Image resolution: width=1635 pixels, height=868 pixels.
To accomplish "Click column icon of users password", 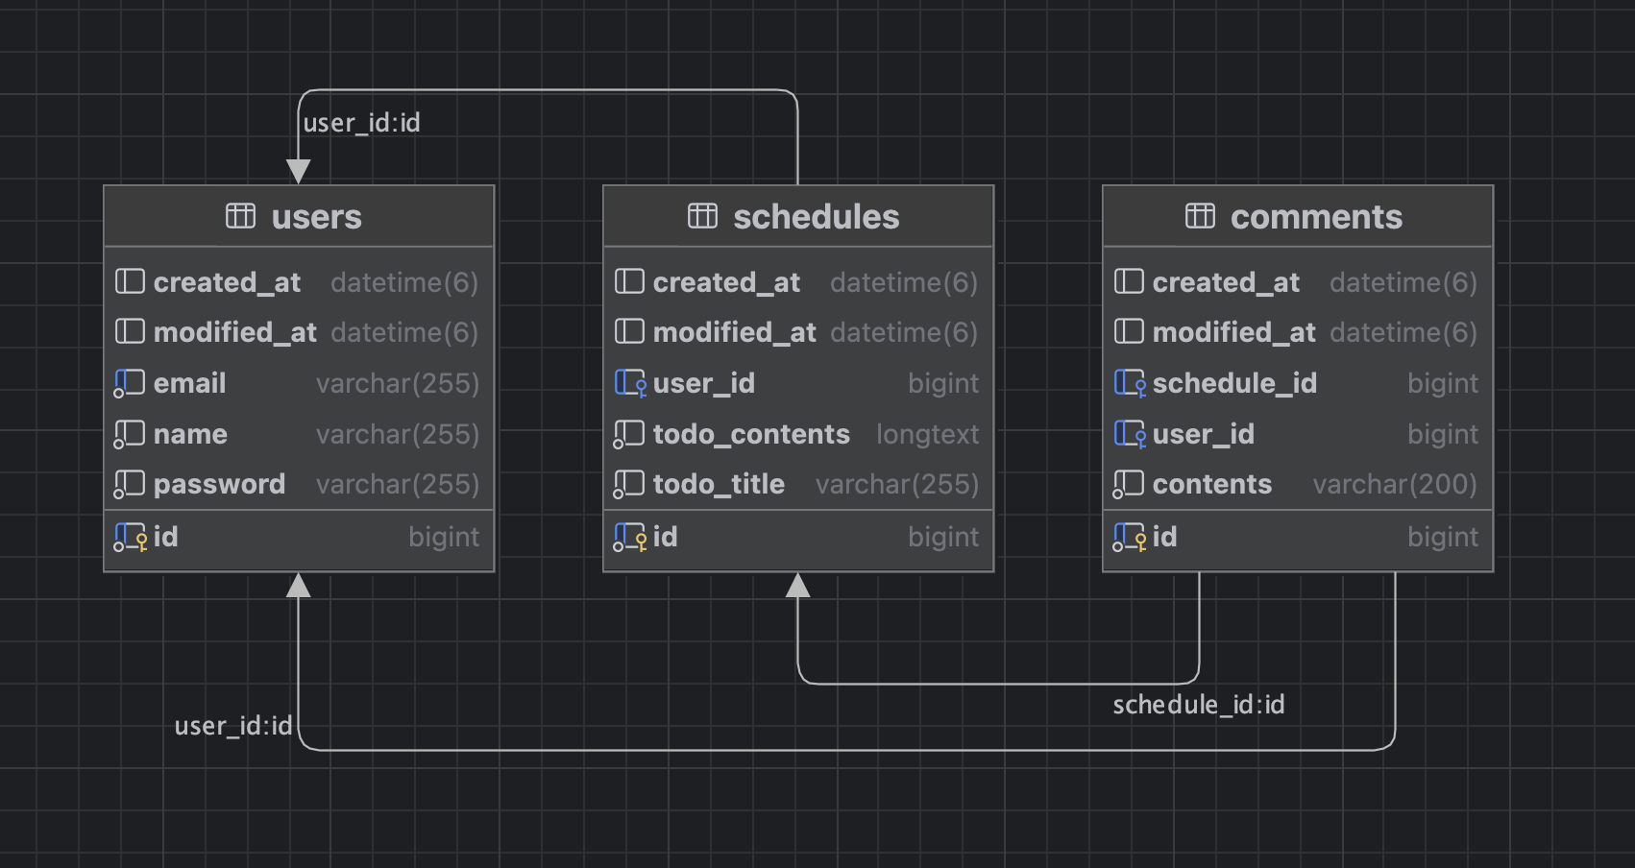I will (x=129, y=484).
